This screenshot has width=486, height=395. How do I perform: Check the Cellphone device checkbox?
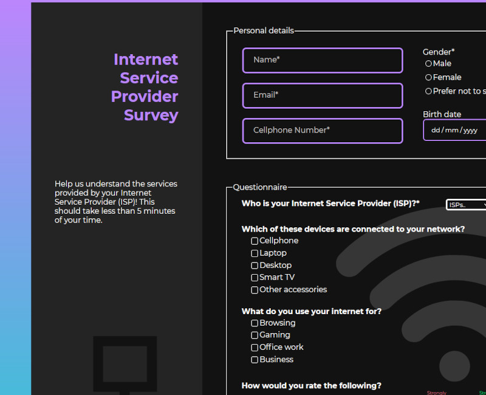coord(255,241)
